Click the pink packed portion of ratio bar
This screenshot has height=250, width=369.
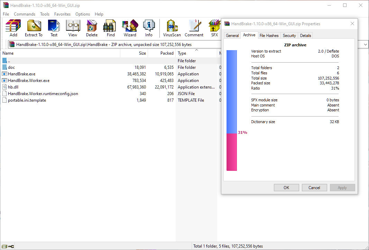(x=232, y=152)
